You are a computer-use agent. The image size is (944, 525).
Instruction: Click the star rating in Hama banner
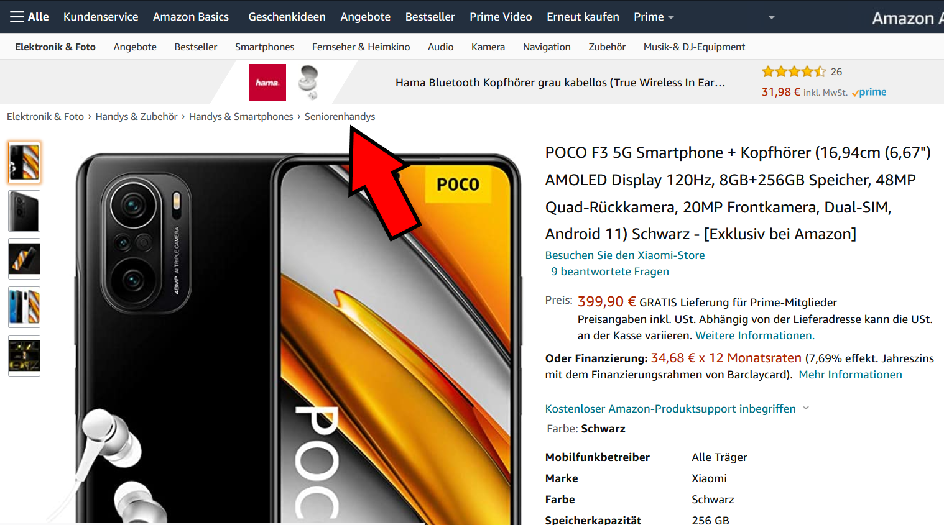click(x=794, y=71)
